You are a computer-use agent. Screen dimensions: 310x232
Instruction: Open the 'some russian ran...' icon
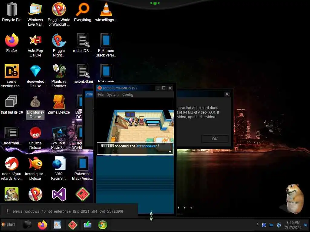(x=12, y=76)
